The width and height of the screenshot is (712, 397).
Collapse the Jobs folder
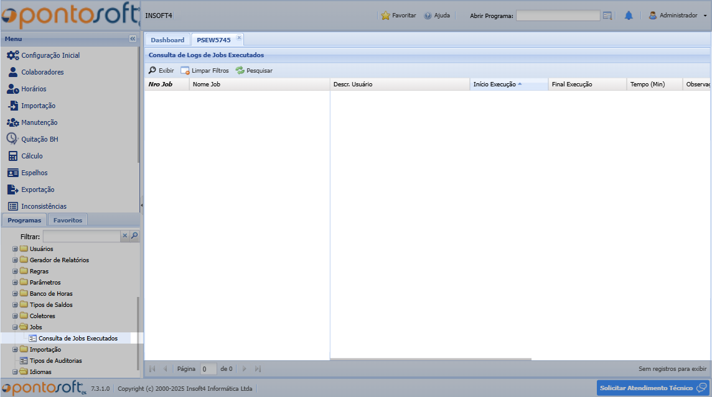click(15, 327)
